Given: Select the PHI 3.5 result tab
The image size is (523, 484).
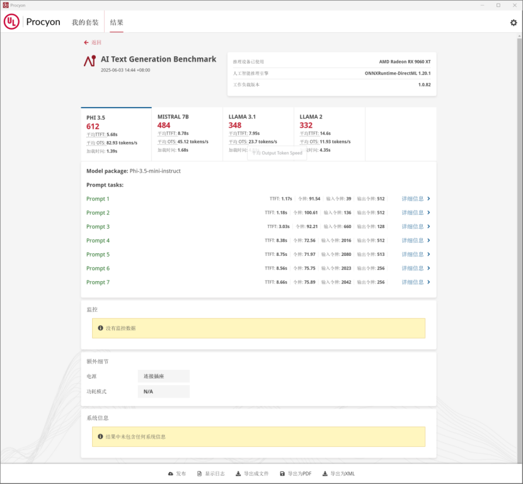Looking at the screenshot, I should [116, 134].
